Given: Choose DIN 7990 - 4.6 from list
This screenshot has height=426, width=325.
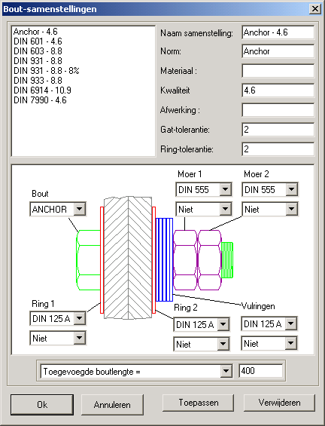Looking at the screenshot, I should point(40,100).
